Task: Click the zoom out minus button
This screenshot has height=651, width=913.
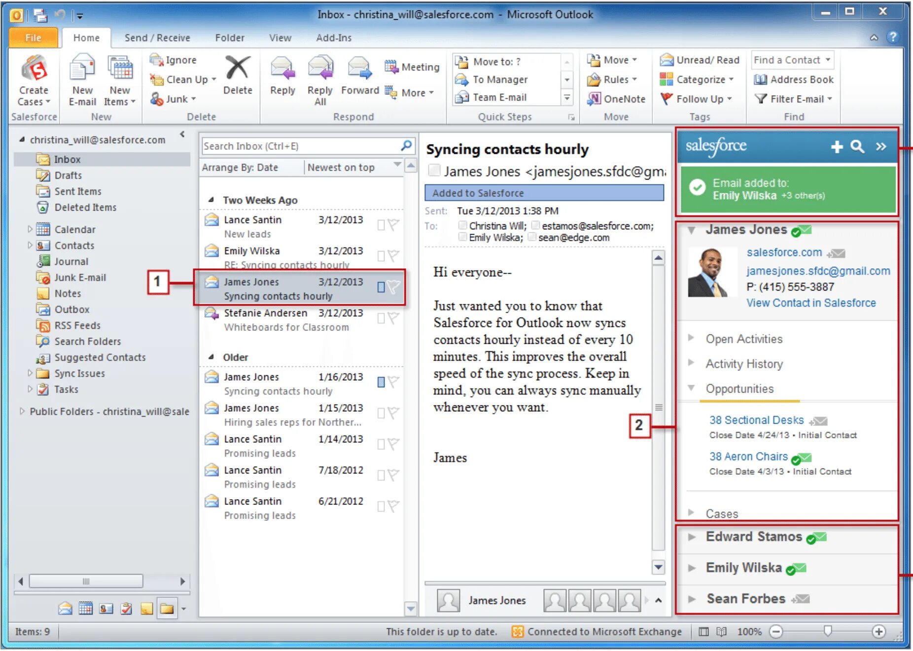Action: pos(776,631)
